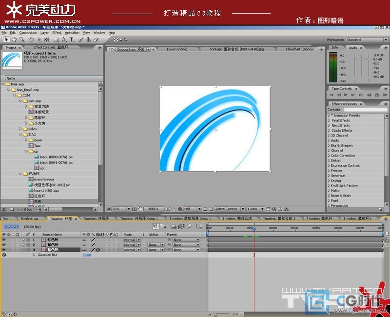Click the snapshot camera icon in viewer

click(168, 209)
